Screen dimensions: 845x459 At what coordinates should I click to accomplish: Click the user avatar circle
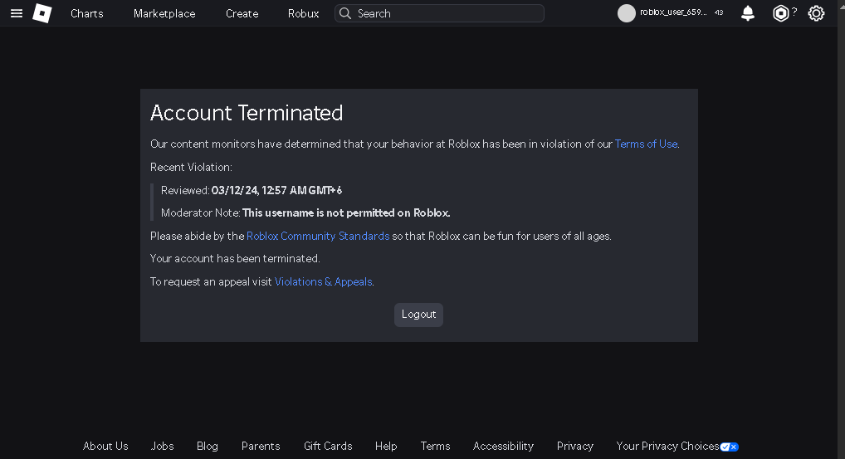[x=627, y=13]
